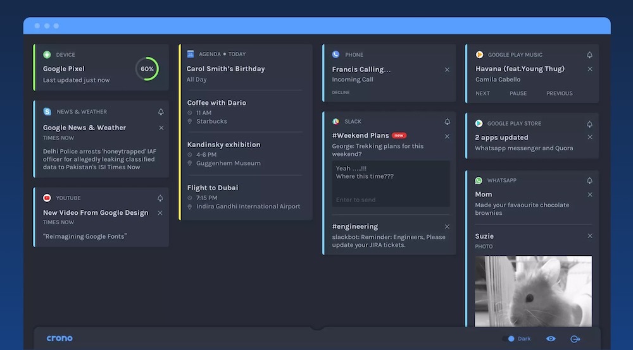Image resolution: width=633 pixels, height=350 pixels.
Task: Click the Skype icon on News card
Action: 47,112
